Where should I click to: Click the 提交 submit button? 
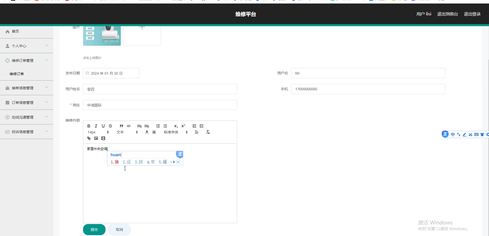tap(94, 230)
